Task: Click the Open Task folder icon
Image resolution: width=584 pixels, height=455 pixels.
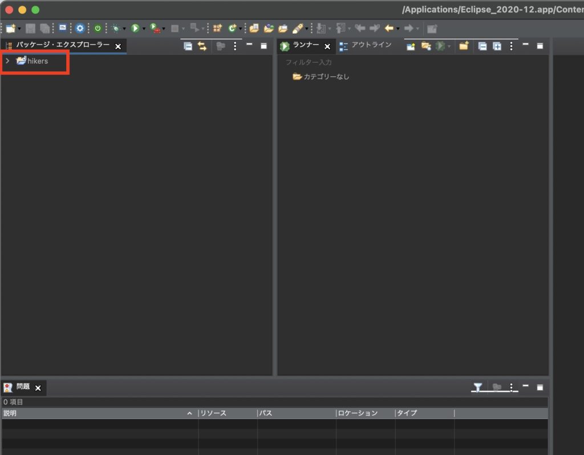Action: pyautogui.click(x=269, y=29)
